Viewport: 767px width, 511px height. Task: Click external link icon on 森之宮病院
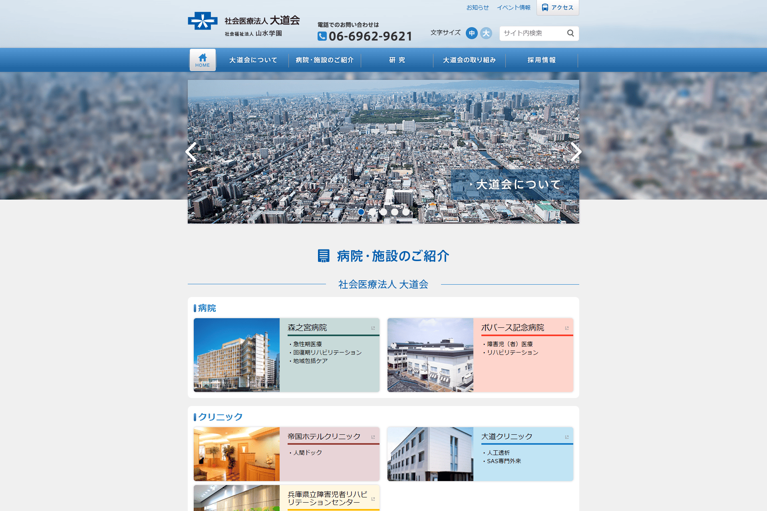[373, 328]
